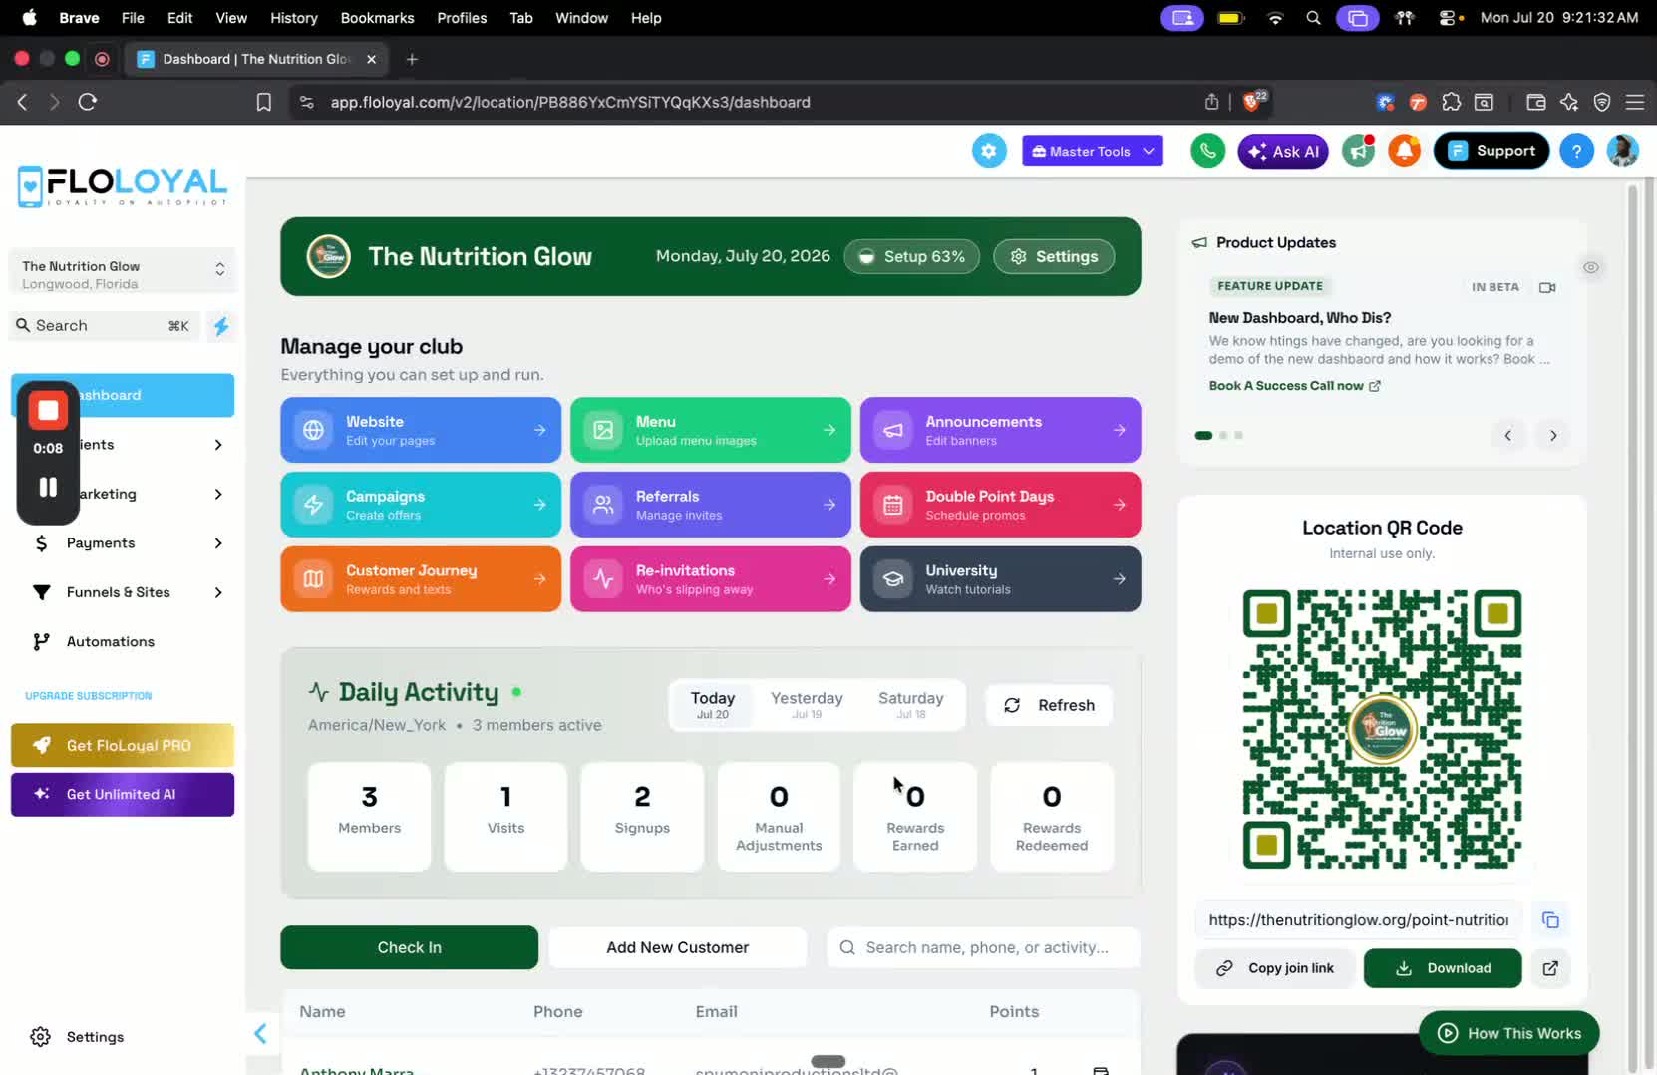Open the Profiles menu in menu bar
The image size is (1657, 1075).
click(462, 18)
